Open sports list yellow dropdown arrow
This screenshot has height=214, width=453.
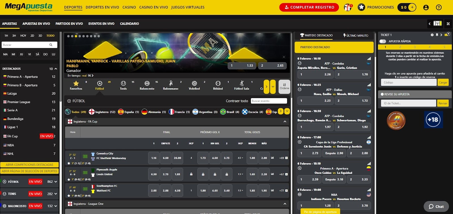point(273,87)
